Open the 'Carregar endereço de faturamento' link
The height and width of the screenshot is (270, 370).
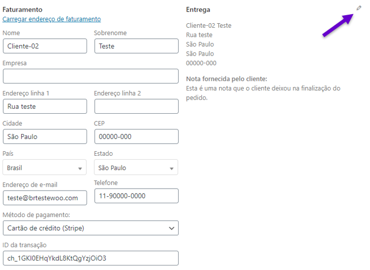[52, 19]
